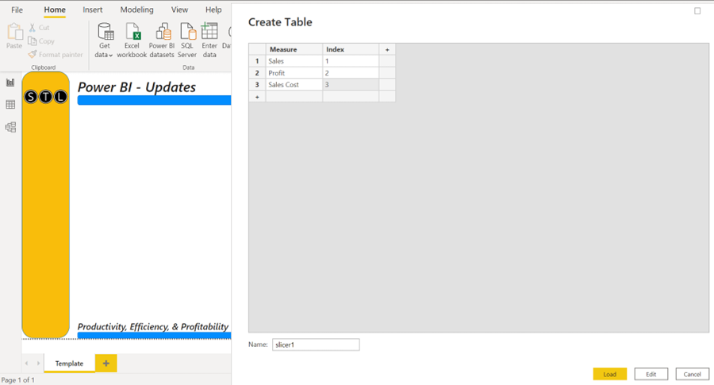Open the Get data dropdown
Image resolution: width=714 pixels, height=385 pixels.
104,40
